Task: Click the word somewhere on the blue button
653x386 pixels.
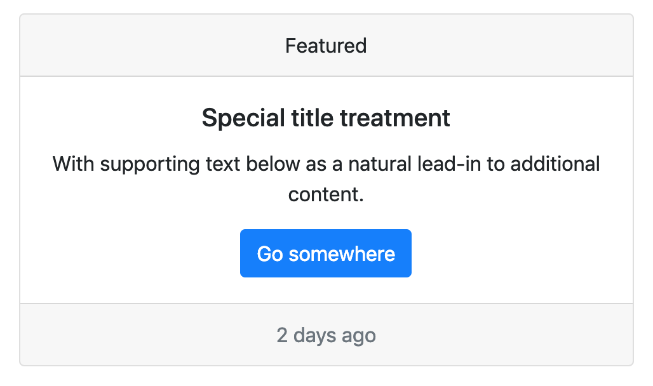Action: click(342, 254)
